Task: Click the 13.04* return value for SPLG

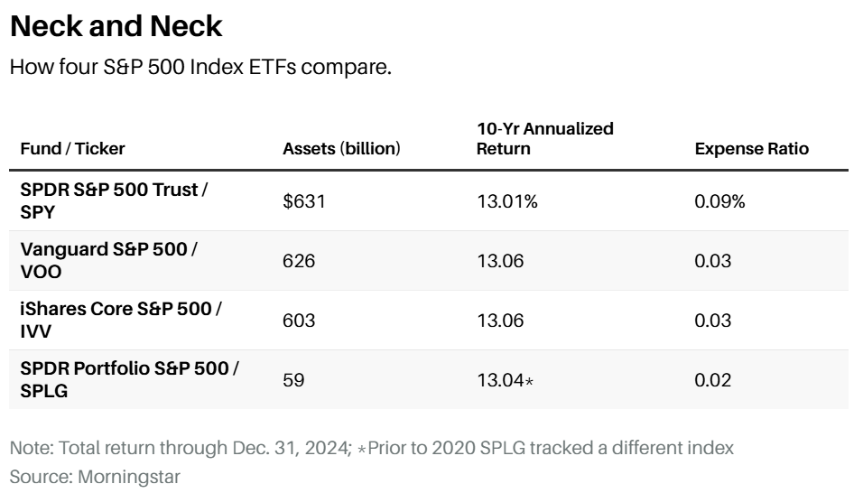Action: [505, 380]
